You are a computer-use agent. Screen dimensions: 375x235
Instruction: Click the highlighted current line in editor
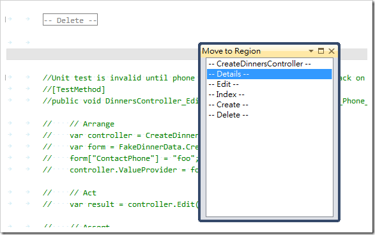(x=102, y=54)
